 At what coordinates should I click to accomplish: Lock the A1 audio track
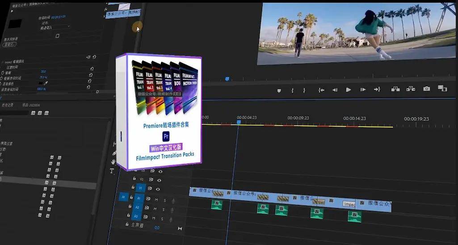[131, 197]
